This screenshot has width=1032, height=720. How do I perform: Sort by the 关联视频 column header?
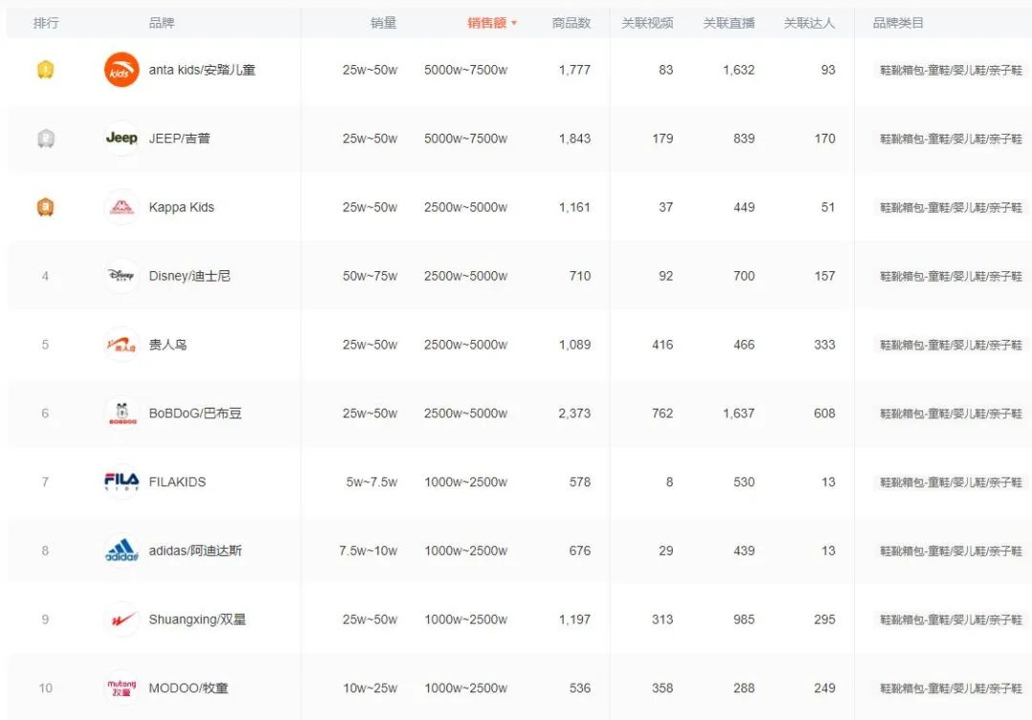[x=647, y=23]
